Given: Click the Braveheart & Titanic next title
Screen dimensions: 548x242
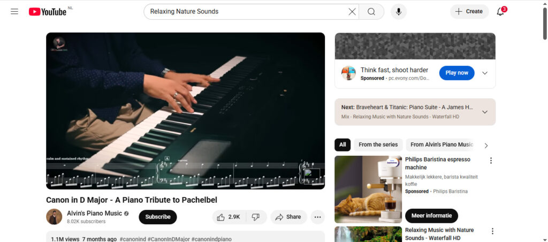Looking at the screenshot, I should pos(415,108).
